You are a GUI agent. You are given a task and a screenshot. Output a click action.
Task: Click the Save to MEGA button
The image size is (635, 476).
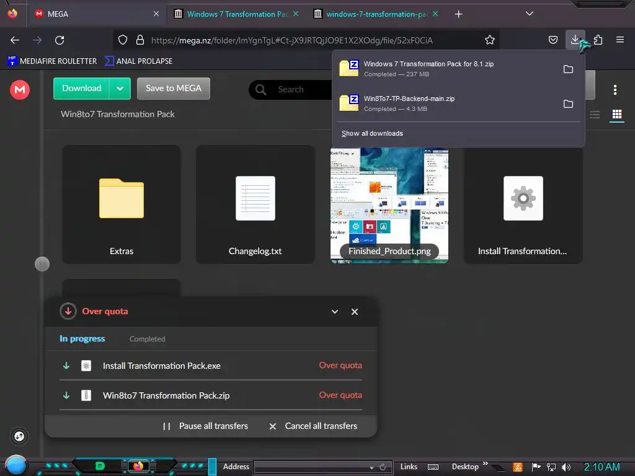pyautogui.click(x=174, y=89)
